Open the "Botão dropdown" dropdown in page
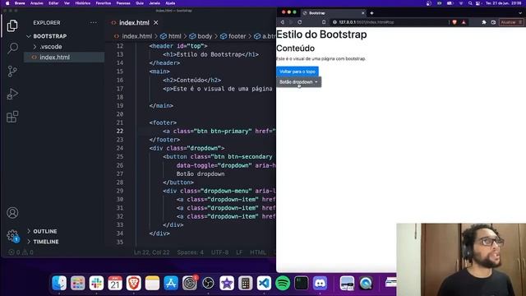Viewport: 526px width, 296px height. 298,82
